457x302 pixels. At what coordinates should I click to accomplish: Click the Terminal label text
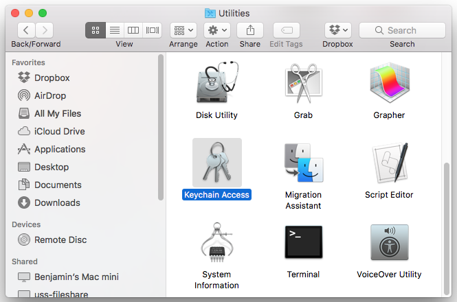coord(303,275)
